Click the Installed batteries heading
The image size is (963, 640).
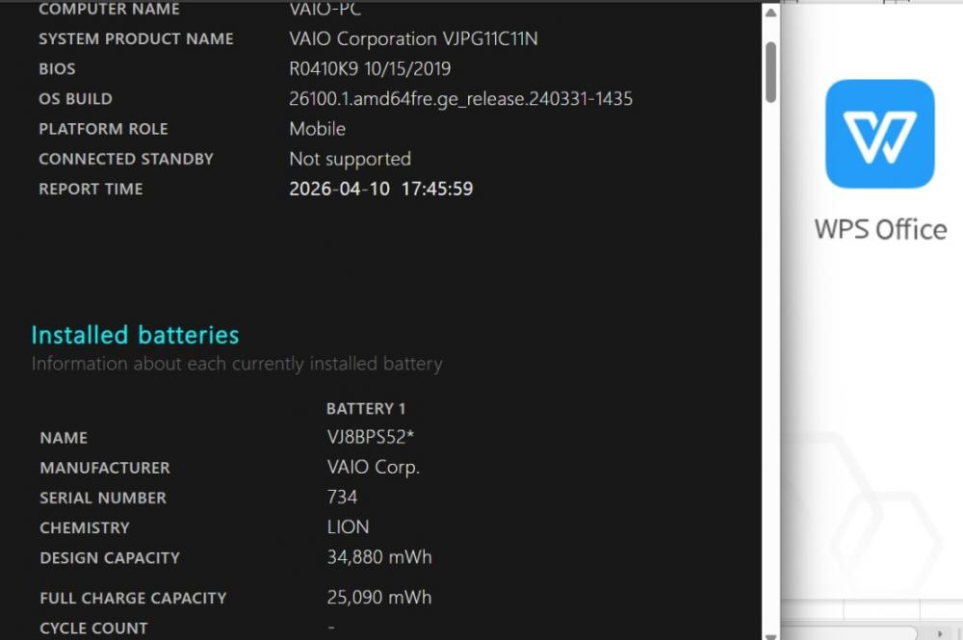[135, 335]
